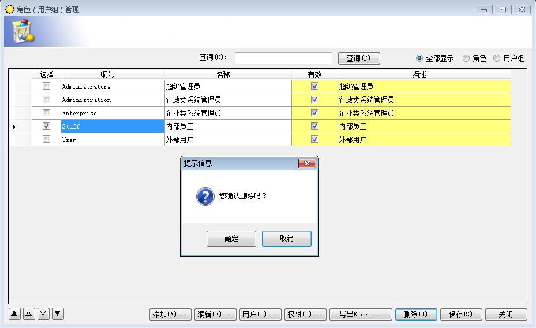Click 行政类系统管理员 in the yellow 描述 column
Image resolution: width=536 pixels, height=328 pixels.
pos(424,100)
